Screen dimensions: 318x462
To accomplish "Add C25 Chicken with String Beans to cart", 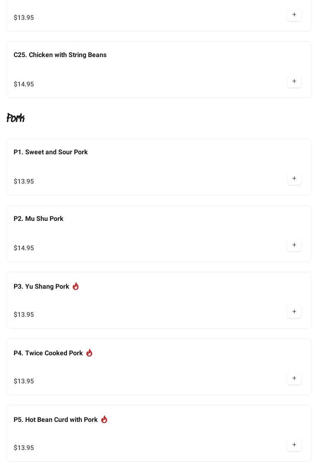I will coord(294,81).
